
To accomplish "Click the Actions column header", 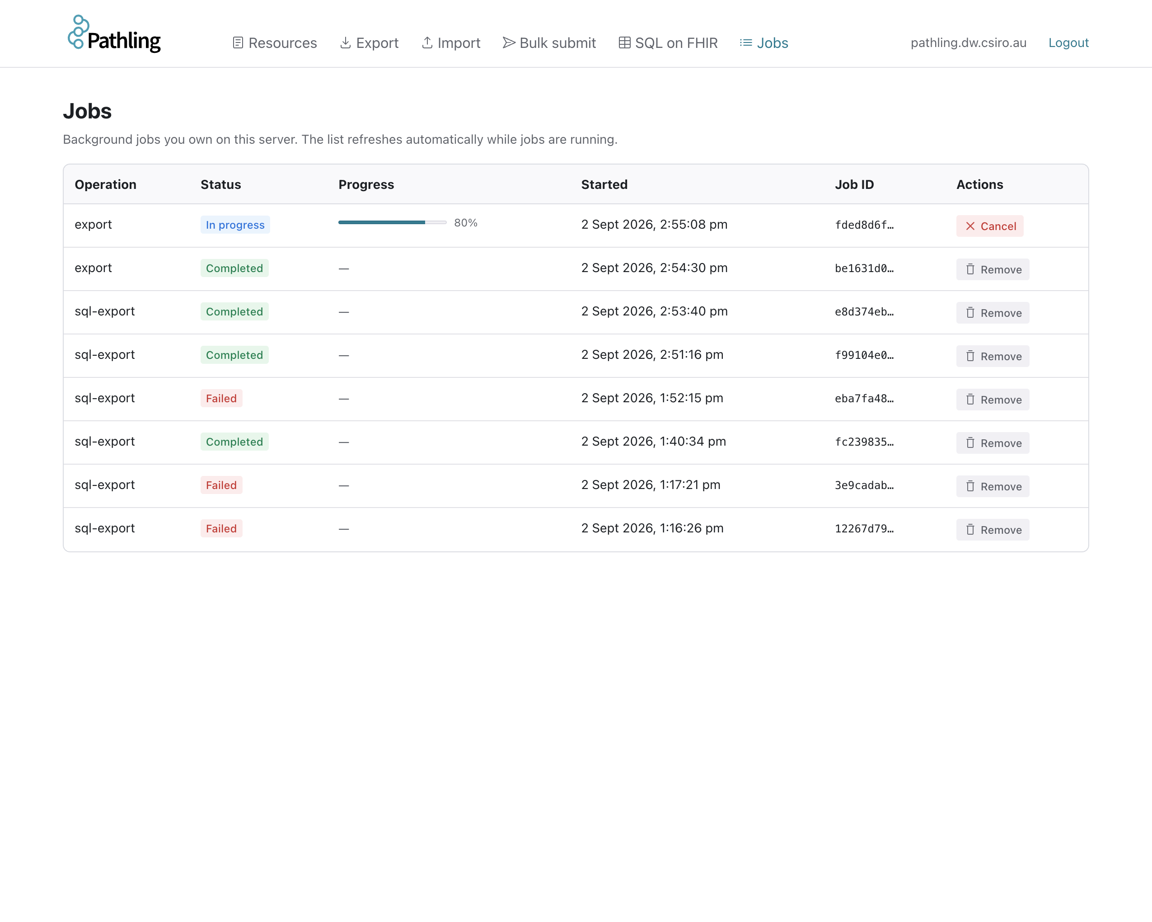I will tap(979, 184).
